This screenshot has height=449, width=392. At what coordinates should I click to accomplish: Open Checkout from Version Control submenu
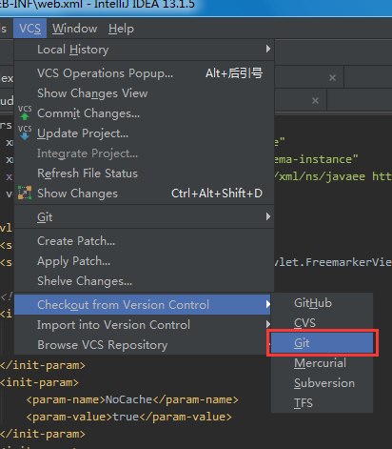pos(143,305)
